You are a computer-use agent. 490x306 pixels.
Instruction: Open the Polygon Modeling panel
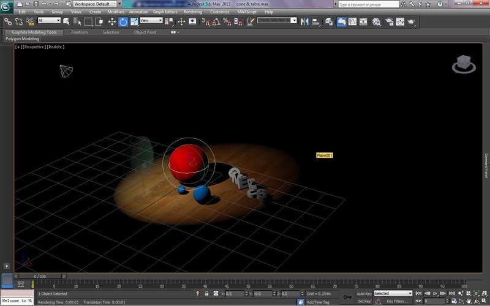[22, 39]
